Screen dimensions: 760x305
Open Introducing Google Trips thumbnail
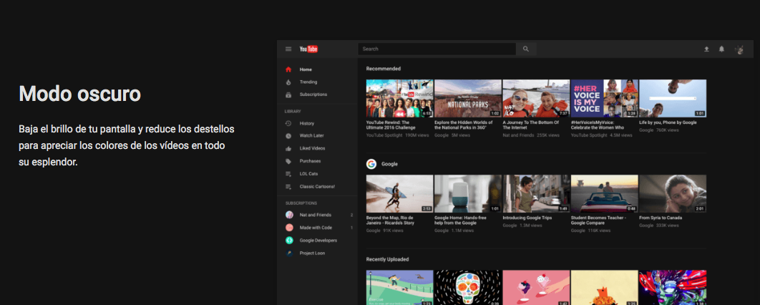coord(536,193)
